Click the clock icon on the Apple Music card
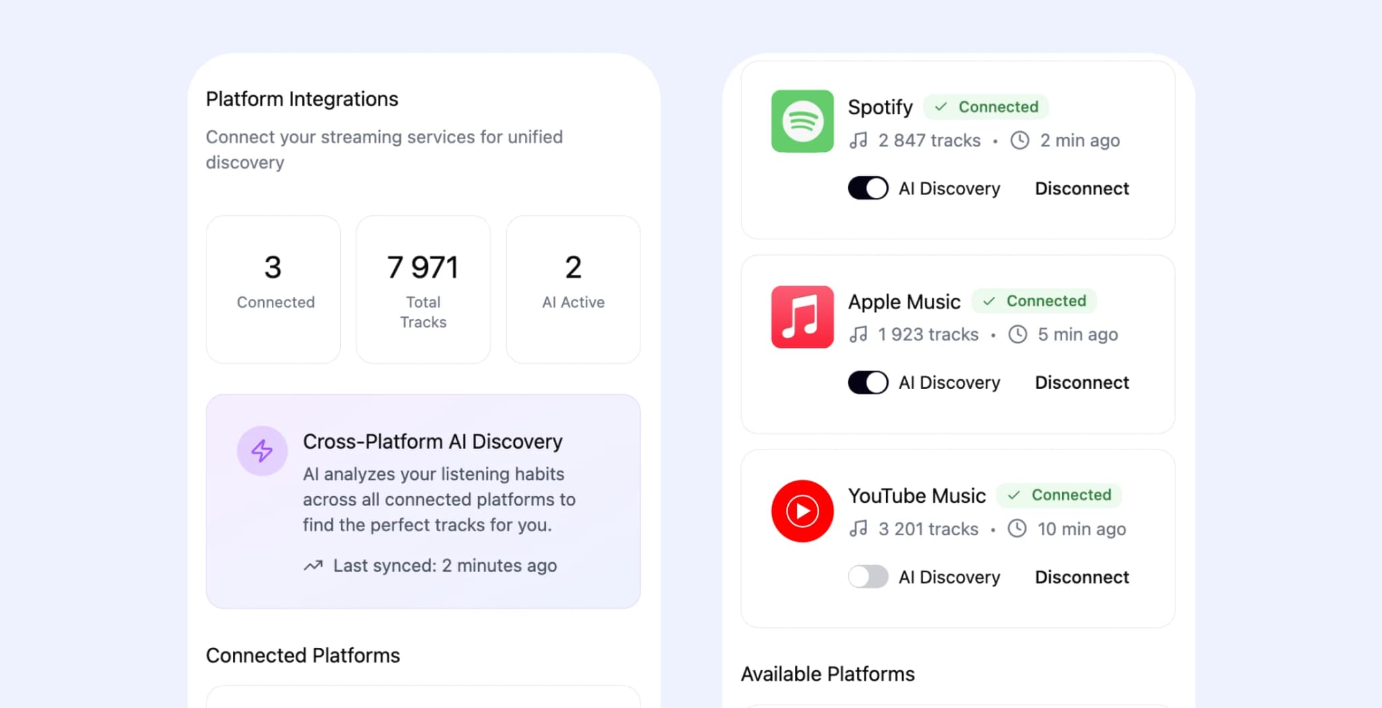 click(x=1018, y=334)
